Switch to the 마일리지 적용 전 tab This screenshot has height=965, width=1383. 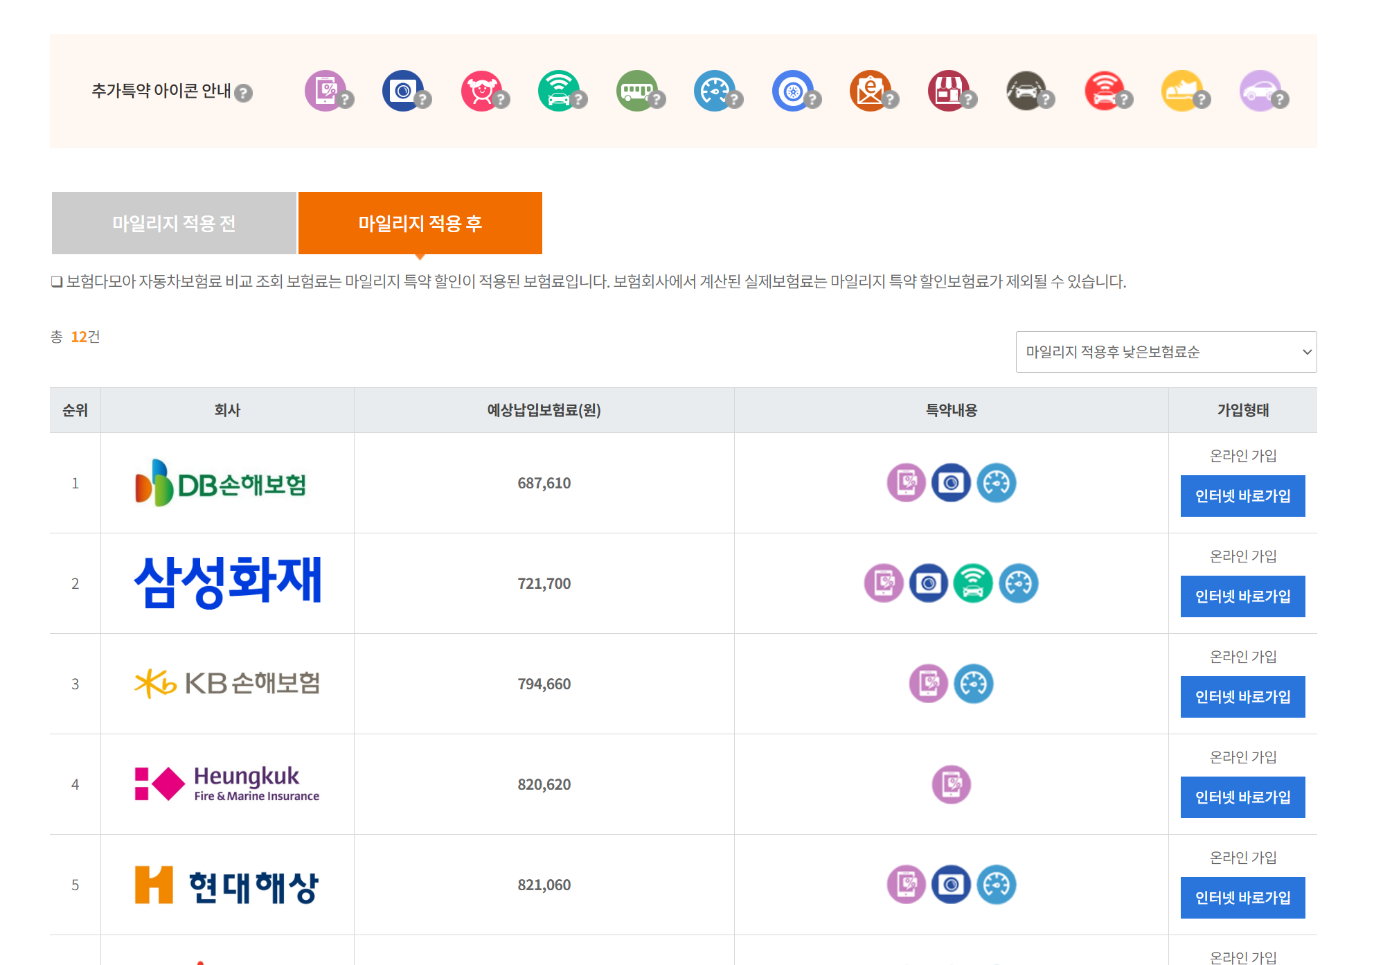174,223
